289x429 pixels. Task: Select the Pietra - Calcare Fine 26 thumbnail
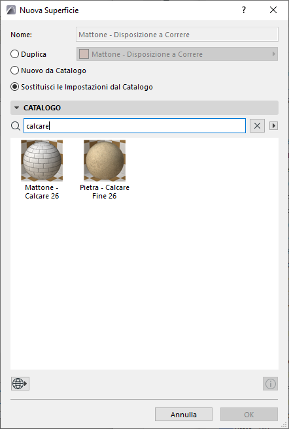tap(105, 161)
